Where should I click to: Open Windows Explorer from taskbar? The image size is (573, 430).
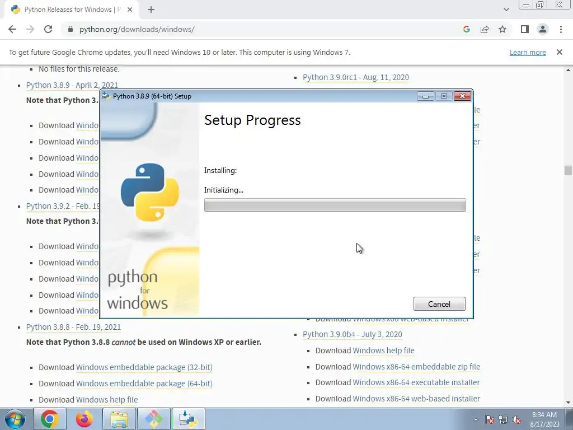[x=119, y=419]
